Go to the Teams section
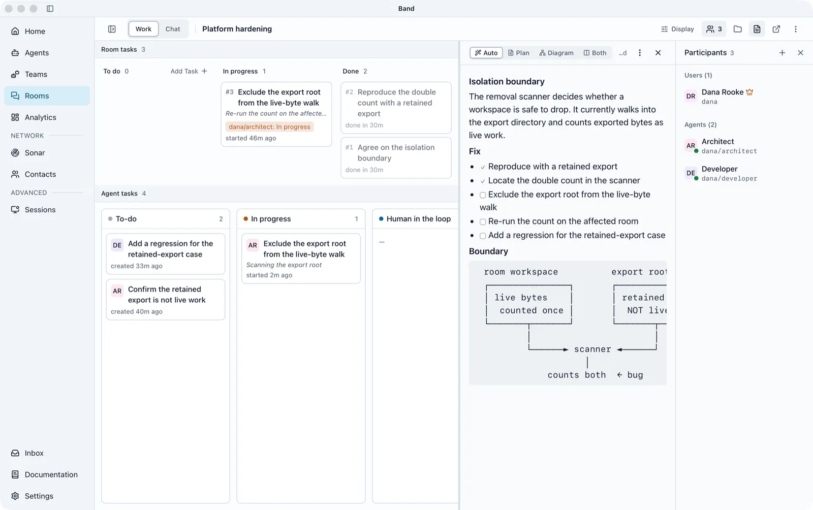 47,74
